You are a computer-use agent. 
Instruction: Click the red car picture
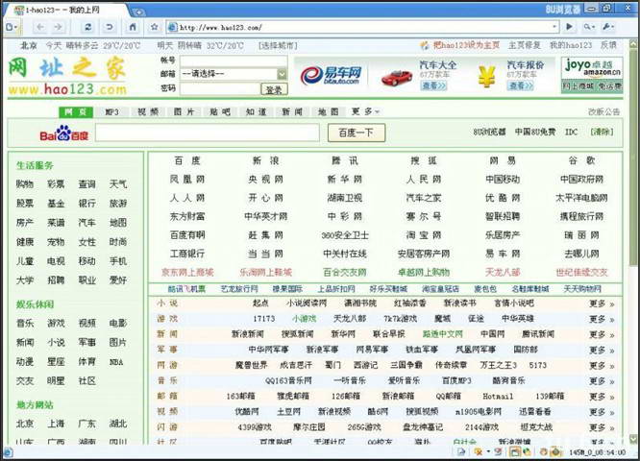coord(397,78)
